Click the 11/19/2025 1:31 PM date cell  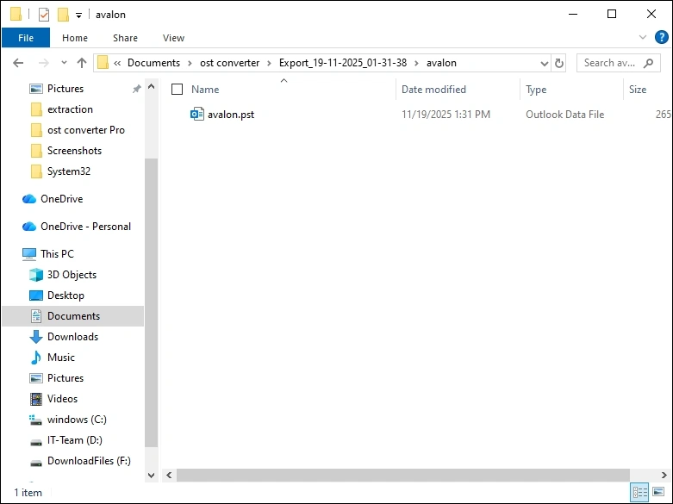(x=446, y=115)
